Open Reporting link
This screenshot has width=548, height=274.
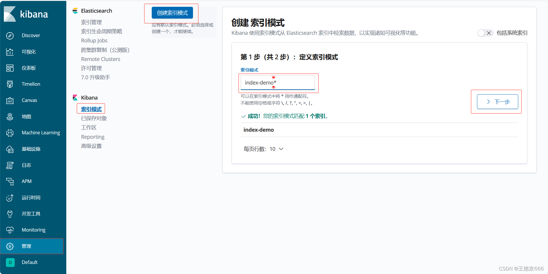[x=93, y=137]
